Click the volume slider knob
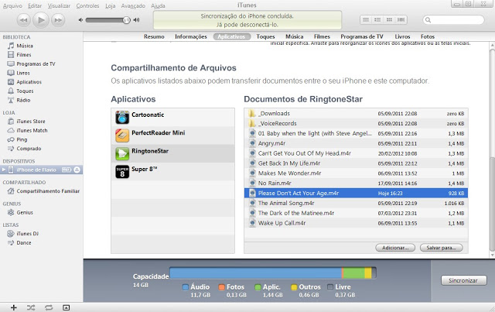Image resolution: width=495 pixels, height=312 pixels. click(127, 19)
